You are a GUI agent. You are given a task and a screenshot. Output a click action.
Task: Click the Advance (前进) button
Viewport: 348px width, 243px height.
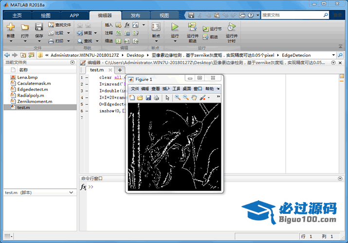click(210, 37)
